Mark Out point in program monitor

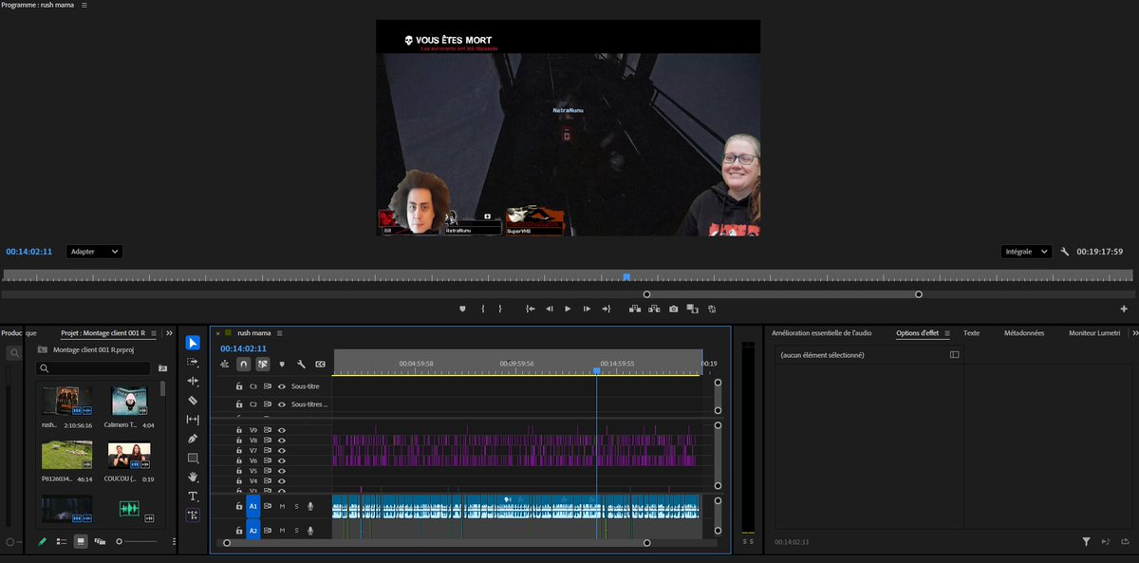502,309
